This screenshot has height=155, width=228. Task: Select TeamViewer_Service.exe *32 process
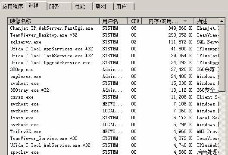pyautogui.click(x=113, y=139)
